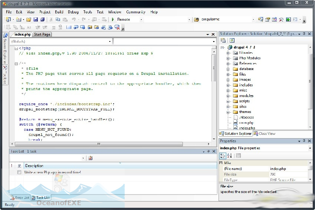Click the green Start Debugging play icon
315x210 pixels.
tap(113, 20)
